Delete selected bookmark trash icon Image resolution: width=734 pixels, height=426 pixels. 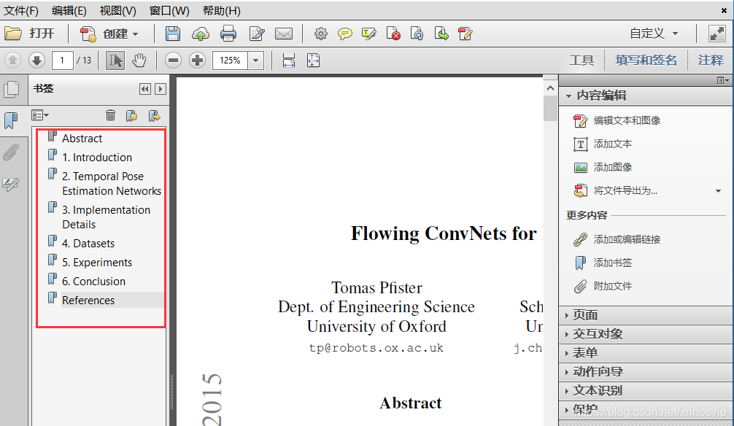[x=110, y=115]
